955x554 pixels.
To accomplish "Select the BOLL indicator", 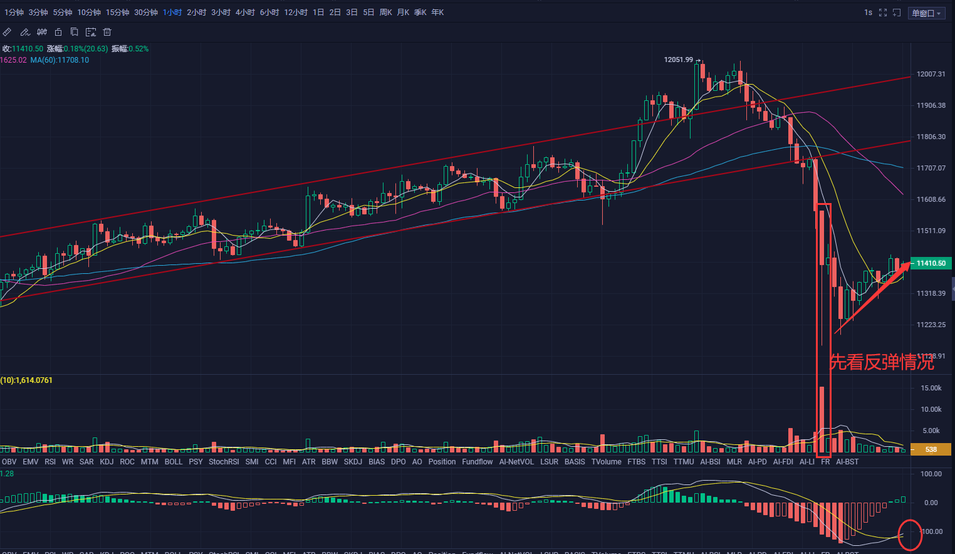I will coord(174,462).
